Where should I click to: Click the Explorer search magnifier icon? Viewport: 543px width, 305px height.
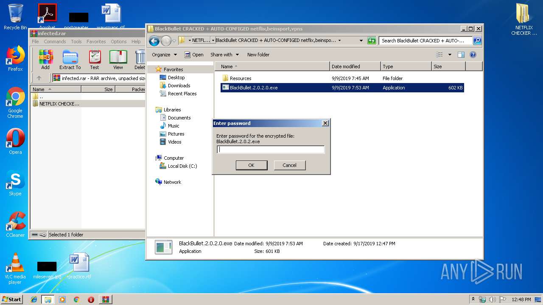click(477, 41)
